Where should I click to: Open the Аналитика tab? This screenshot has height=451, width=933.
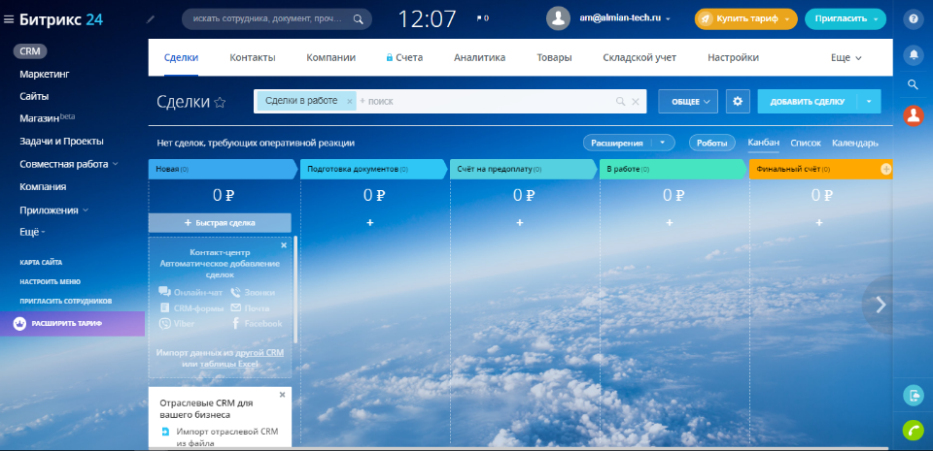(479, 58)
